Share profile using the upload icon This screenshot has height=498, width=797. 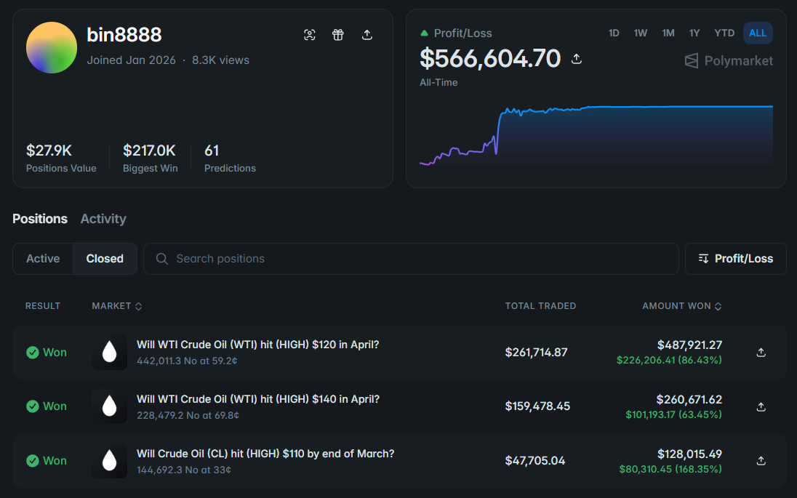pyautogui.click(x=367, y=35)
